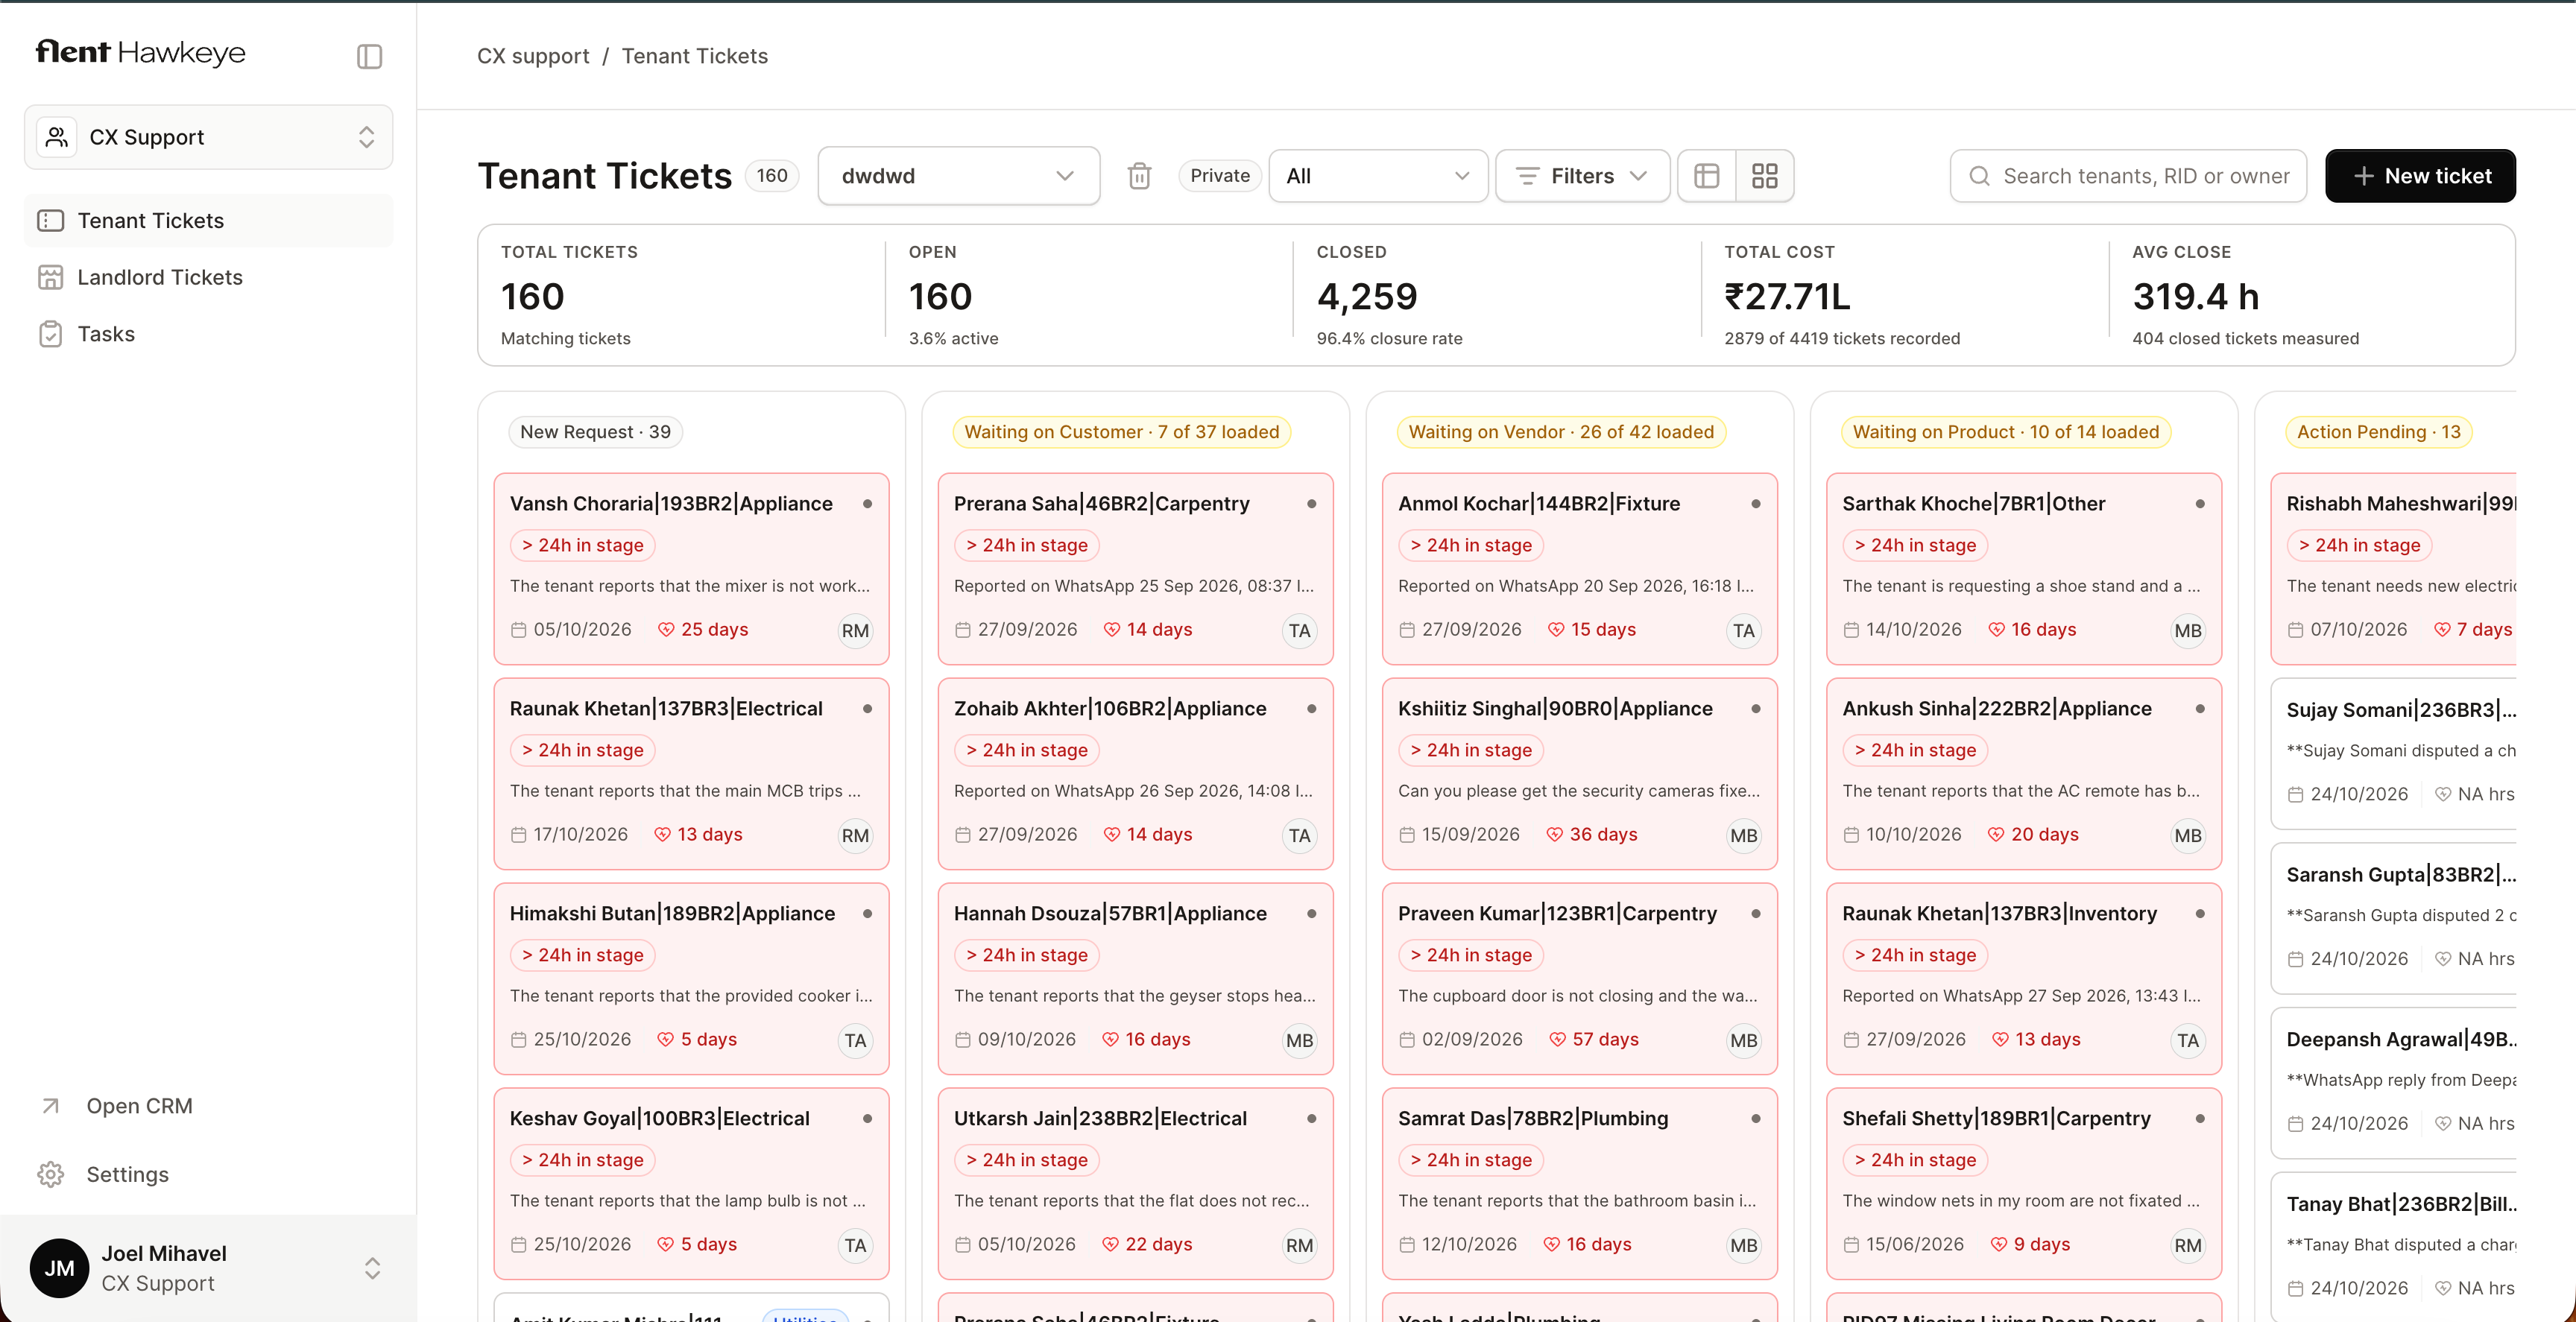Switch to board grid view icon
The width and height of the screenshot is (2576, 1322).
pyautogui.click(x=1764, y=176)
